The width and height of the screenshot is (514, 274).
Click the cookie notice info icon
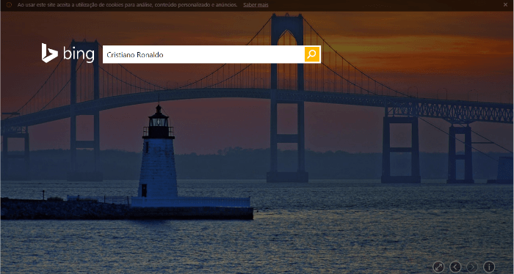[9, 5]
